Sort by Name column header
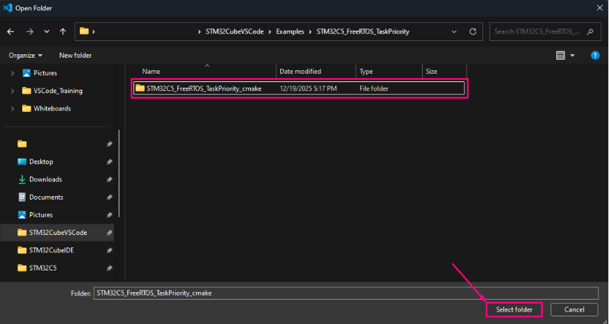The width and height of the screenshot is (609, 324). click(151, 72)
